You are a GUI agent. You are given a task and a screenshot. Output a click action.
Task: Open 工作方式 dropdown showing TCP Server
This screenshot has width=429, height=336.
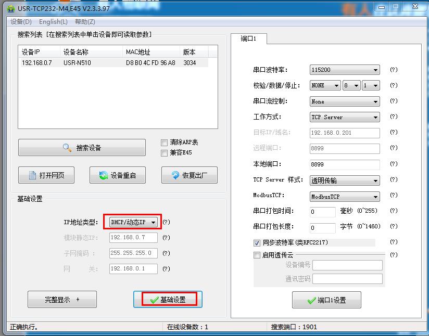pos(345,117)
